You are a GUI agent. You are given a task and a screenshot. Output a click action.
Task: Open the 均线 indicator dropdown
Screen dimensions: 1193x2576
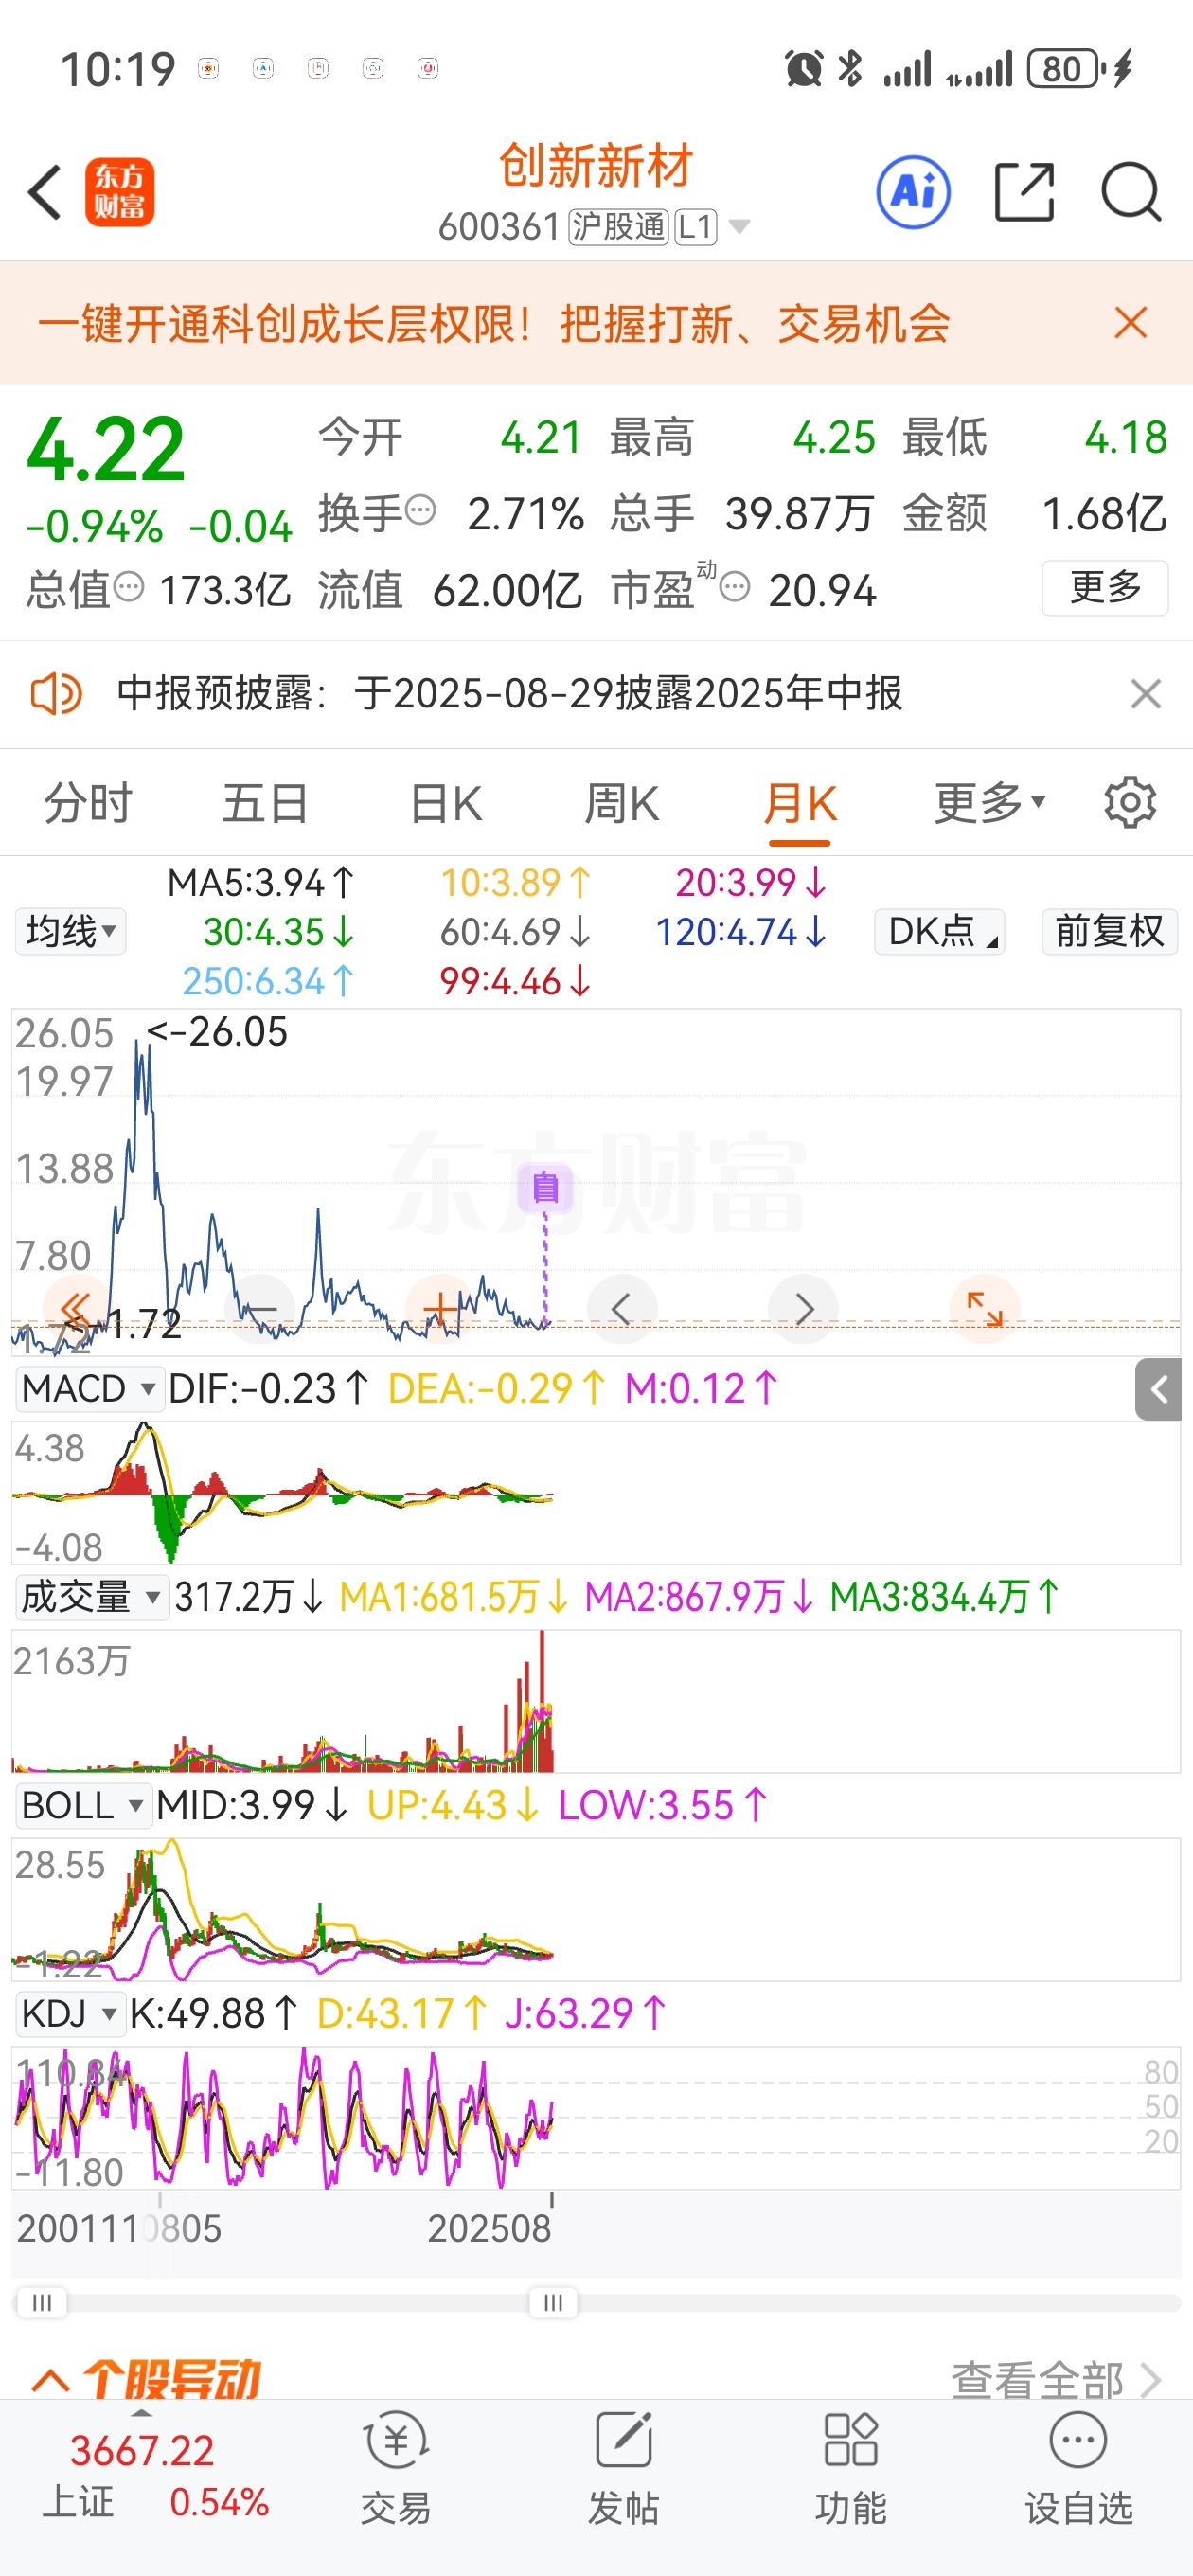tap(70, 931)
